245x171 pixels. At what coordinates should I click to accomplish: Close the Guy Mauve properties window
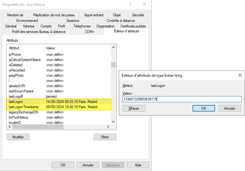point(144,4)
